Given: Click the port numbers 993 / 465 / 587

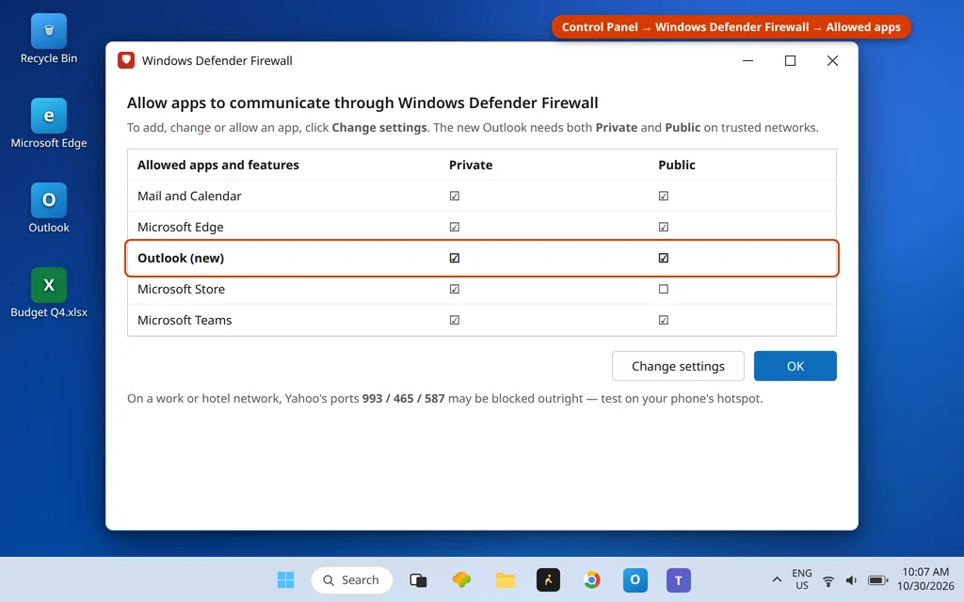Looking at the screenshot, I should pyautogui.click(x=403, y=398).
